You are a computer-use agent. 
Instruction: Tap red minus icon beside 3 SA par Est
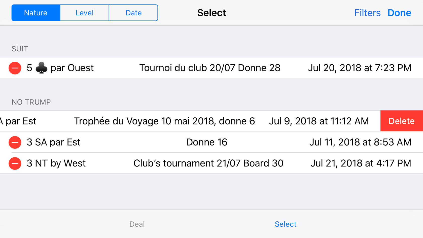click(x=15, y=142)
